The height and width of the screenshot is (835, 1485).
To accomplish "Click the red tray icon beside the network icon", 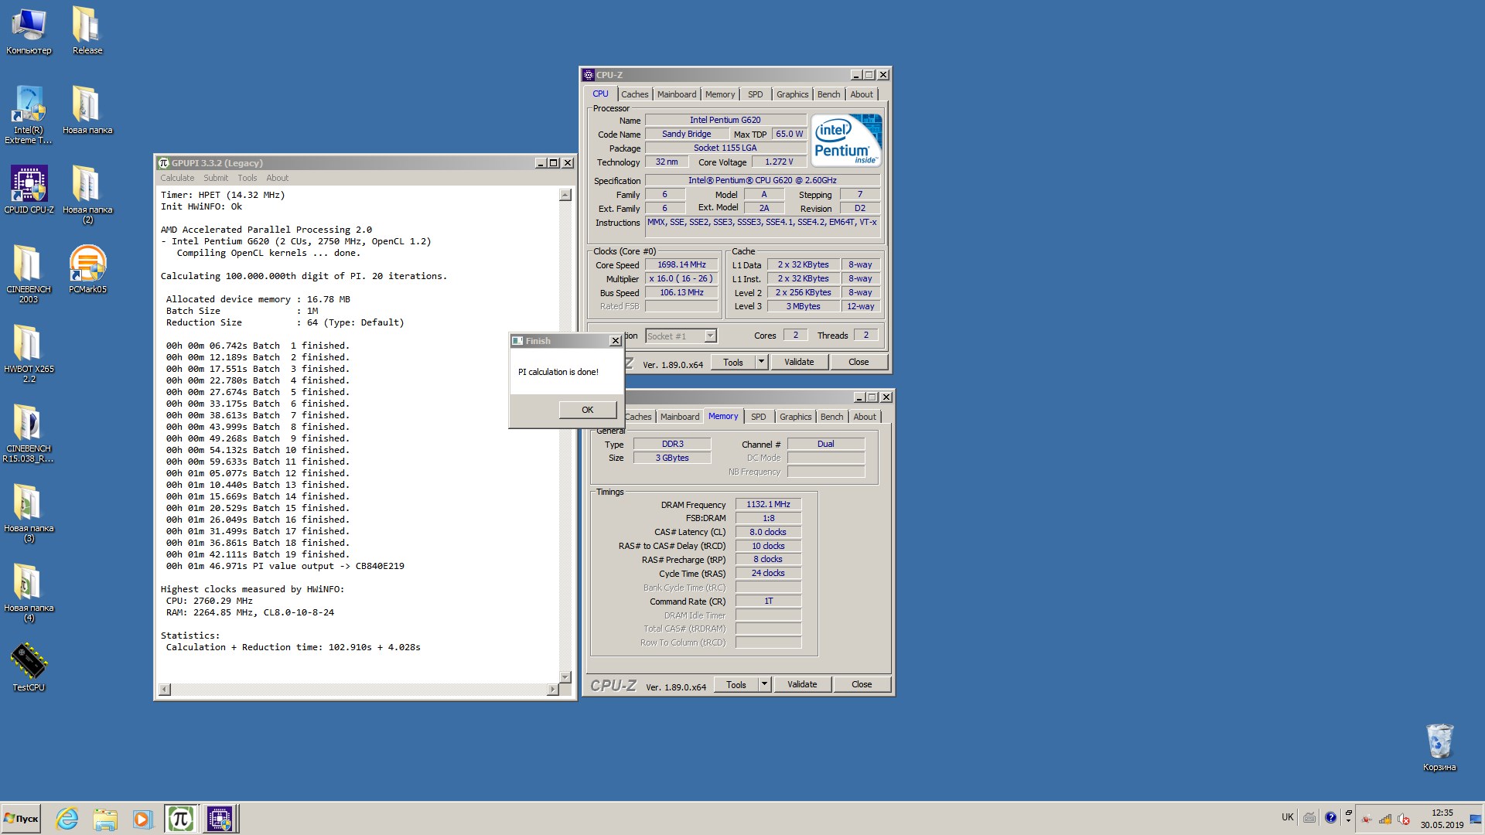I will coord(1367,819).
